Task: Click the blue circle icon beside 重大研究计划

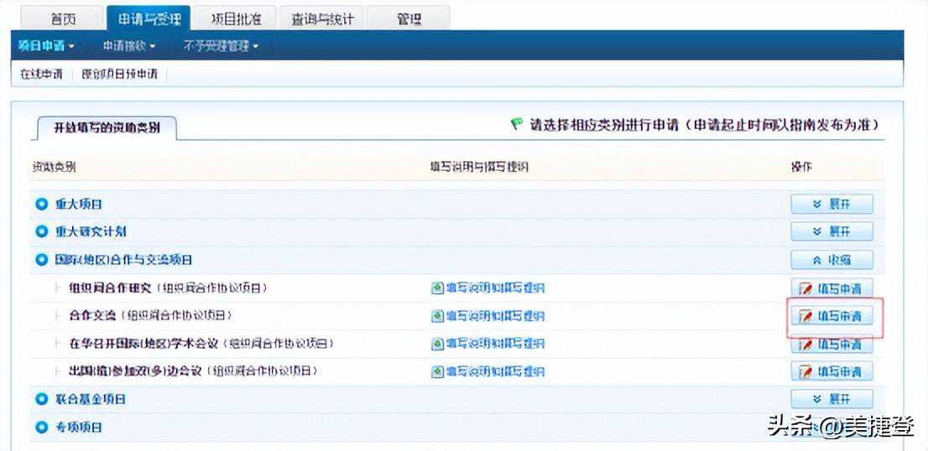Action: click(41, 231)
